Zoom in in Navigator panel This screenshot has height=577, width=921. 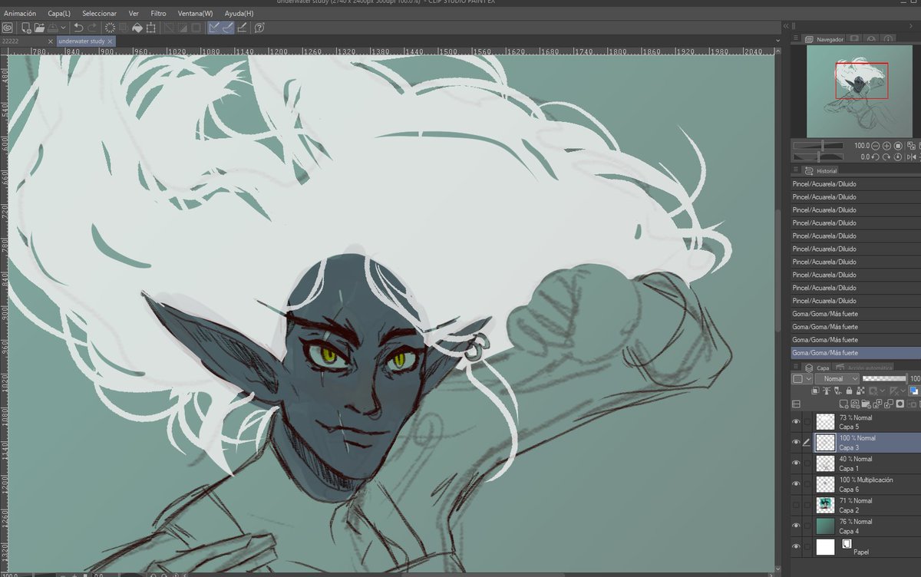pos(886,146)
